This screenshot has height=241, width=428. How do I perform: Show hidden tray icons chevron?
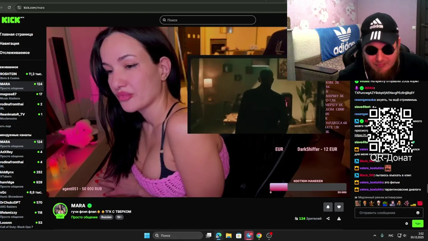click(374, 235)
